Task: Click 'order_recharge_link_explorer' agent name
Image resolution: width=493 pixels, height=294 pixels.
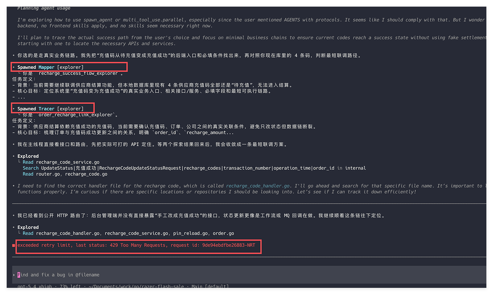Action: coord(75,115)
